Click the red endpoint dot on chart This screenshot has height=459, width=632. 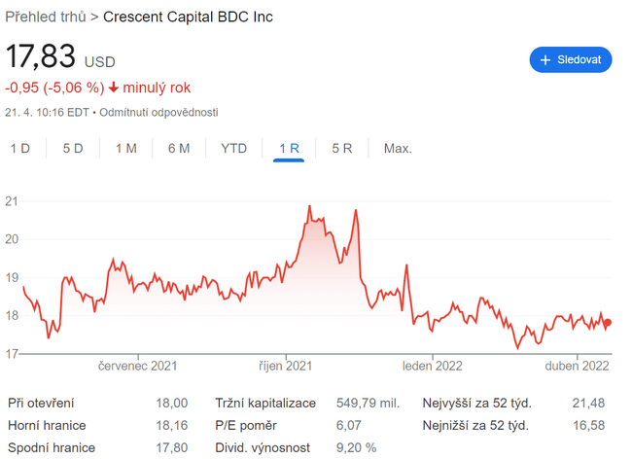tap(608, 323)
